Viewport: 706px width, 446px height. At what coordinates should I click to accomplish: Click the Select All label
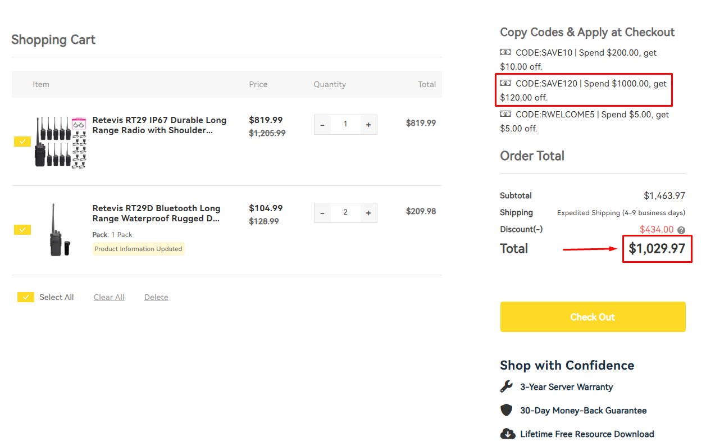pos(57,297)
